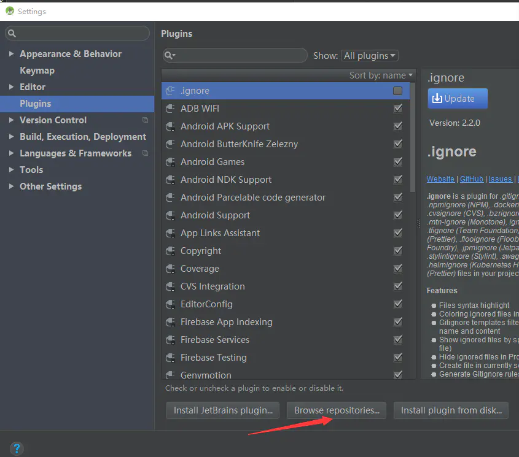Click Install plugin from disk button
The width and height of the screenshot is (519, 457).
[x=451, y=410]
